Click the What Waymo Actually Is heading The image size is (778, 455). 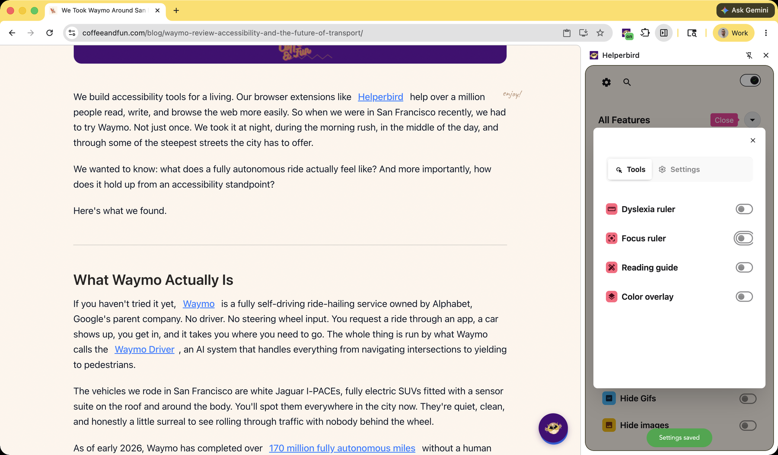click(153, 280)
